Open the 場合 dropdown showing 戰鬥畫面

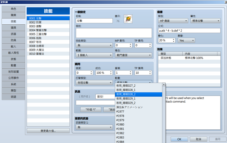pos(133,55)
